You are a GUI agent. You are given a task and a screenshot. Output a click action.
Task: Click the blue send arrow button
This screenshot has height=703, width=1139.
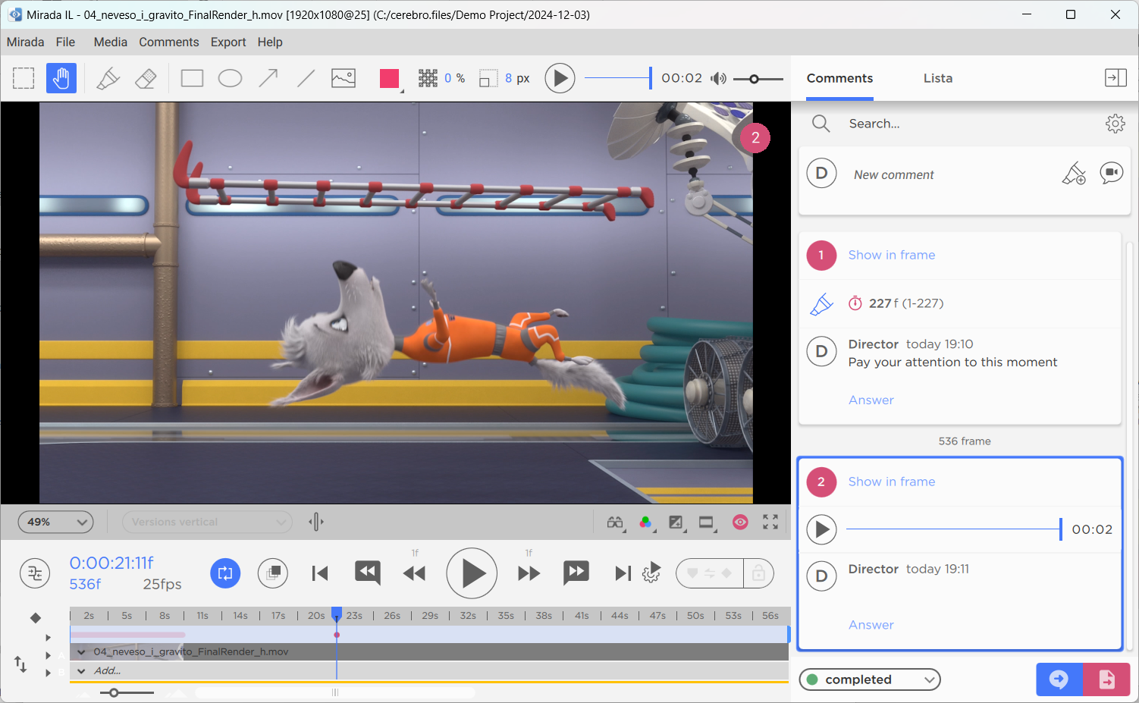(1059, 679)
